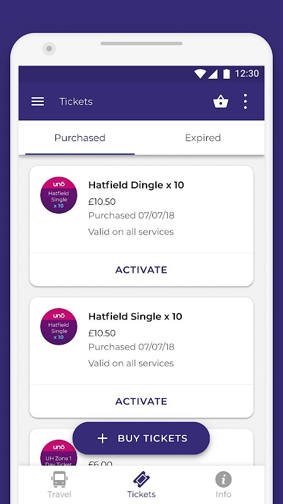Tap the Tickets title in header
The height and width of the screenshot is (504, 283).
[x=75, y=101]
